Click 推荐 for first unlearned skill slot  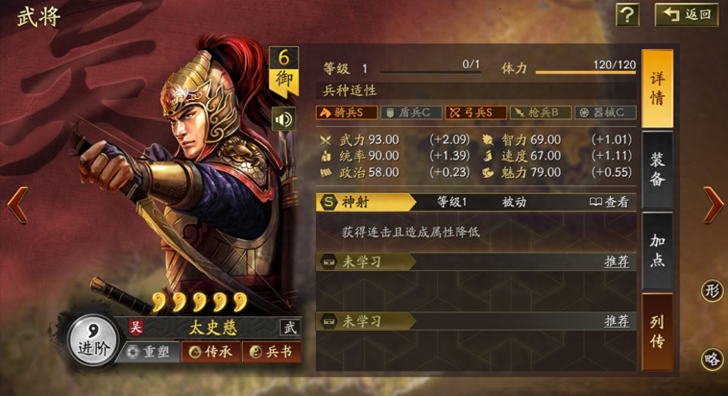point(617,262)
